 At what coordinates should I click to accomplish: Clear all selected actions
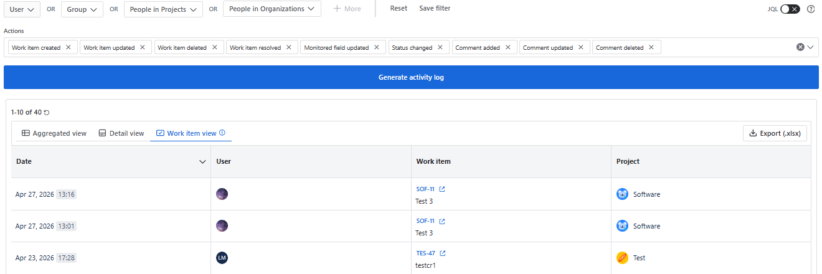[800, 47]
